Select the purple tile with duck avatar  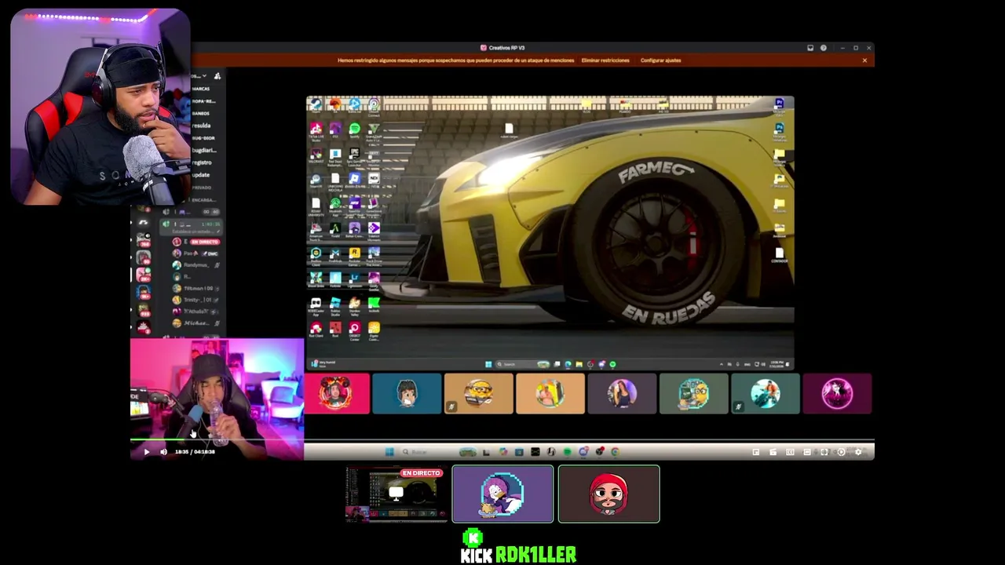pos(502,494)
